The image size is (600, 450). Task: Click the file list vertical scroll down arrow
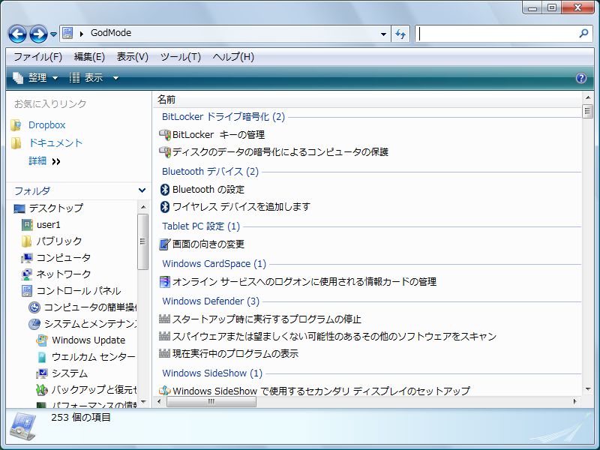point(588,389)
